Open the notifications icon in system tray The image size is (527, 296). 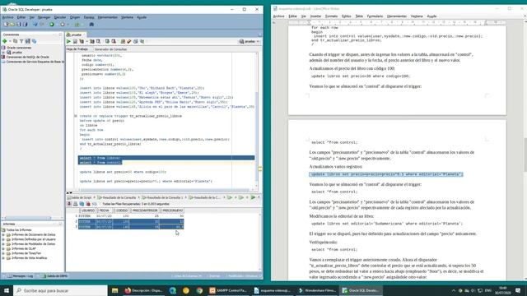(x=518, y=290)
